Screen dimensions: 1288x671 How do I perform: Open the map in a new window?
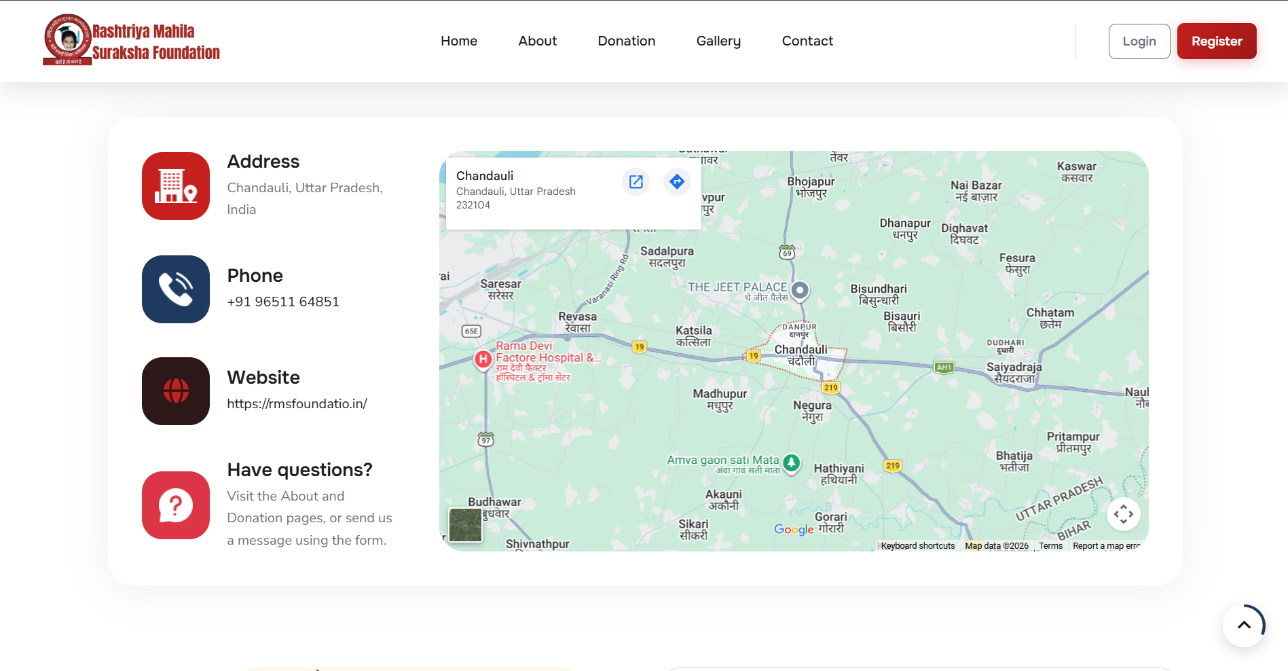pyautogui.click(x=636, y=181)
